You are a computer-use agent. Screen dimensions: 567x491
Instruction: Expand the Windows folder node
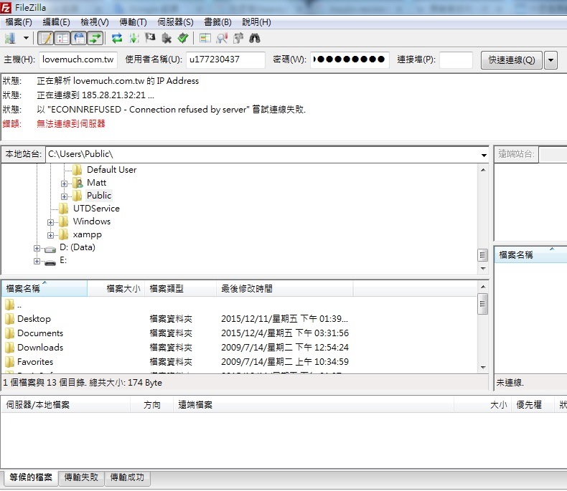point(51,222)
